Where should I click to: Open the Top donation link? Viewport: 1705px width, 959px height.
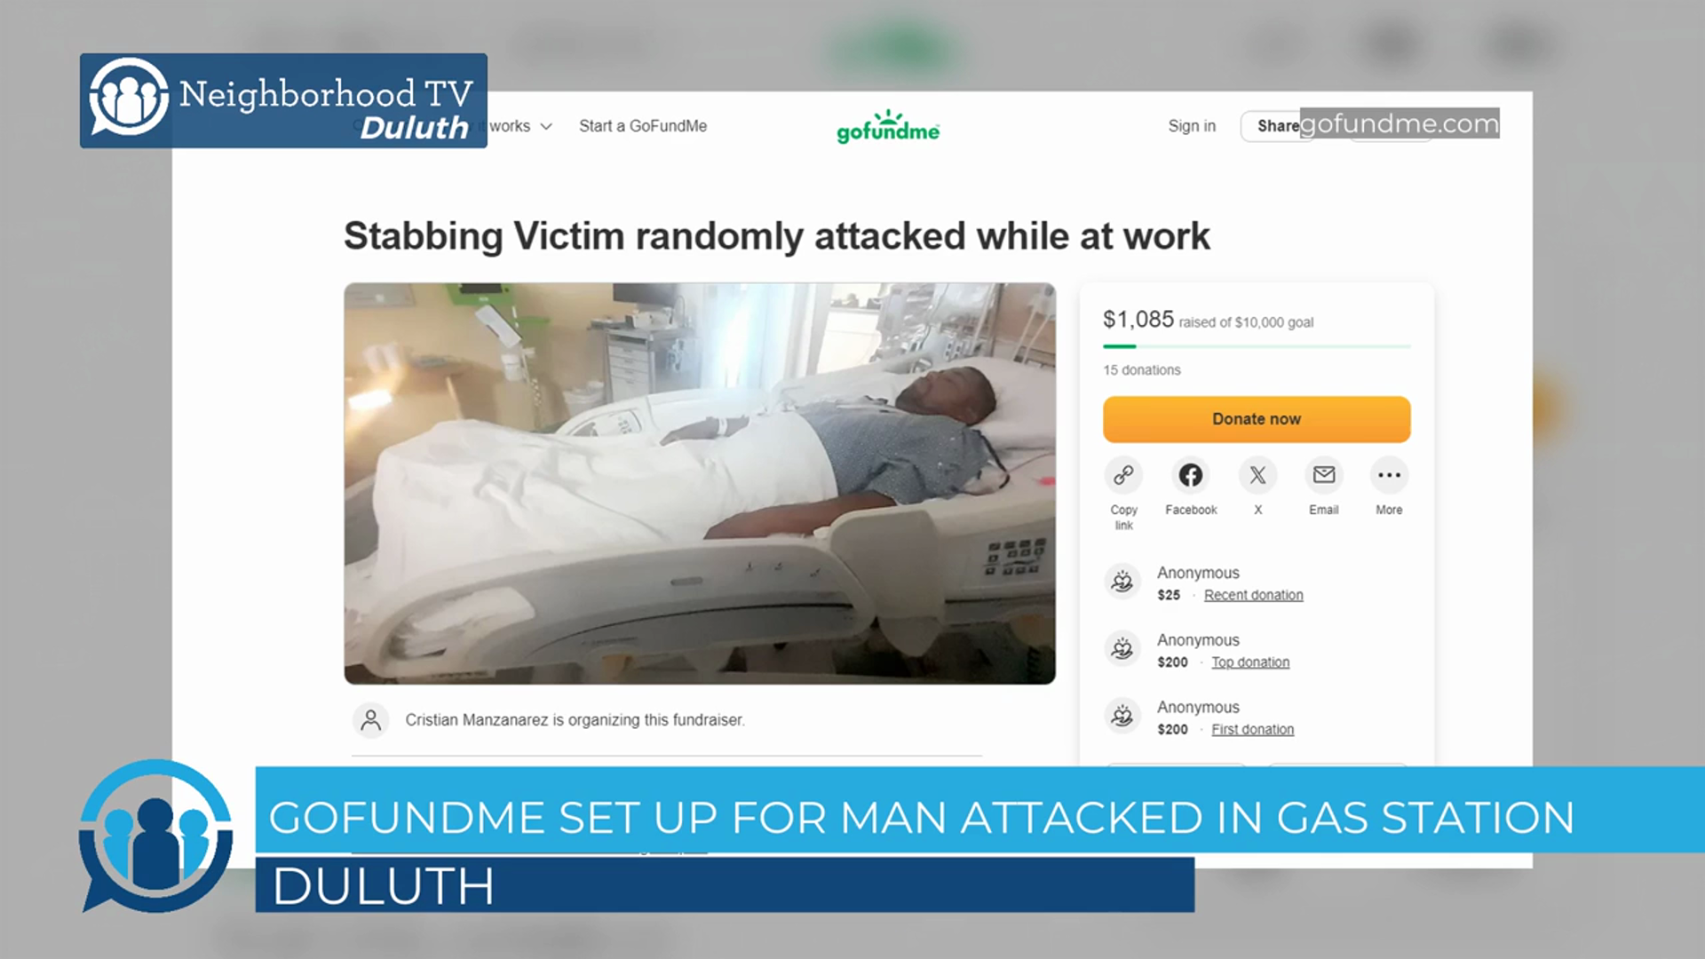pos(1250,662)
